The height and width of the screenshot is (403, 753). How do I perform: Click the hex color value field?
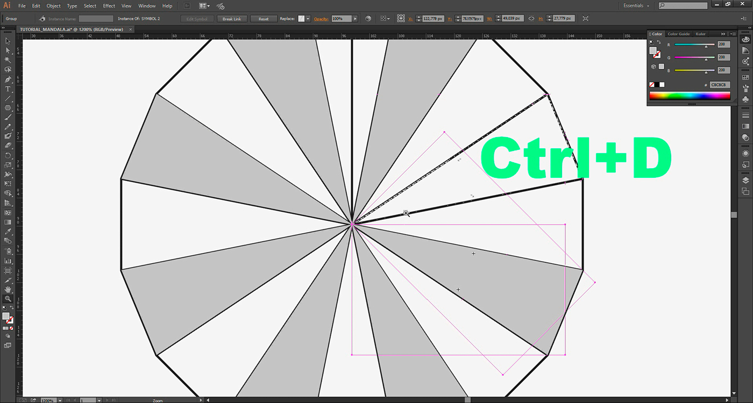(720, 85)
